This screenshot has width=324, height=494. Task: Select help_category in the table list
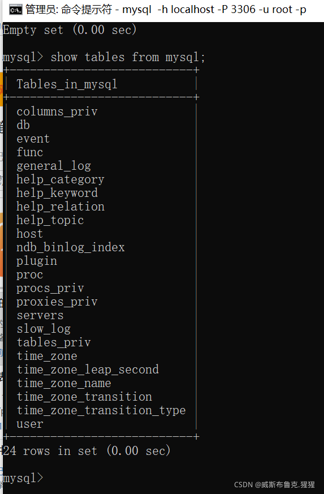[60, 179]
